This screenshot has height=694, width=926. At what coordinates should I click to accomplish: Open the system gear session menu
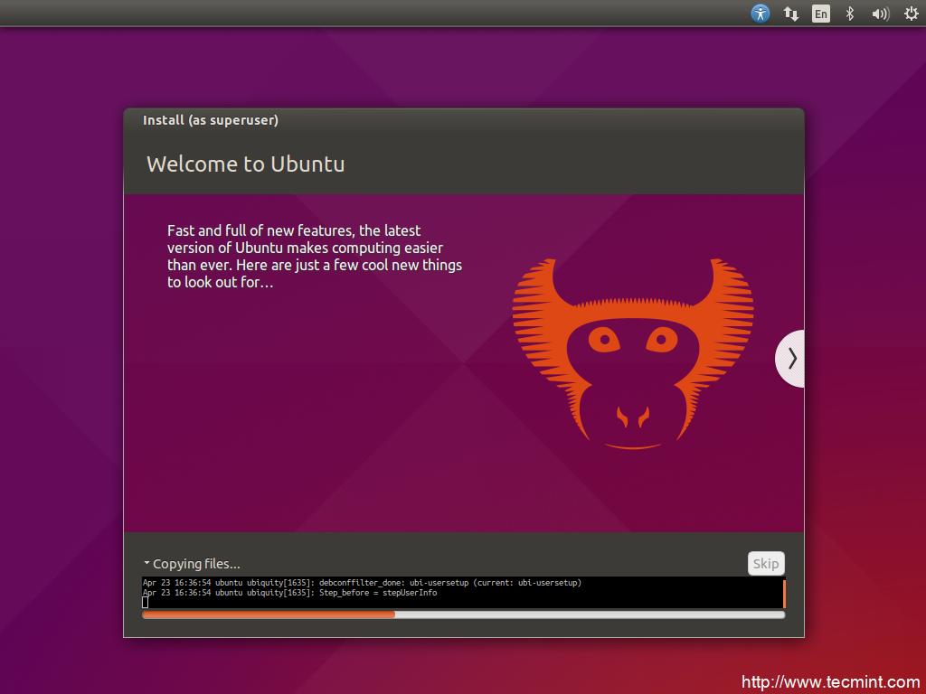pyautogui.click(x=911, y=14)
